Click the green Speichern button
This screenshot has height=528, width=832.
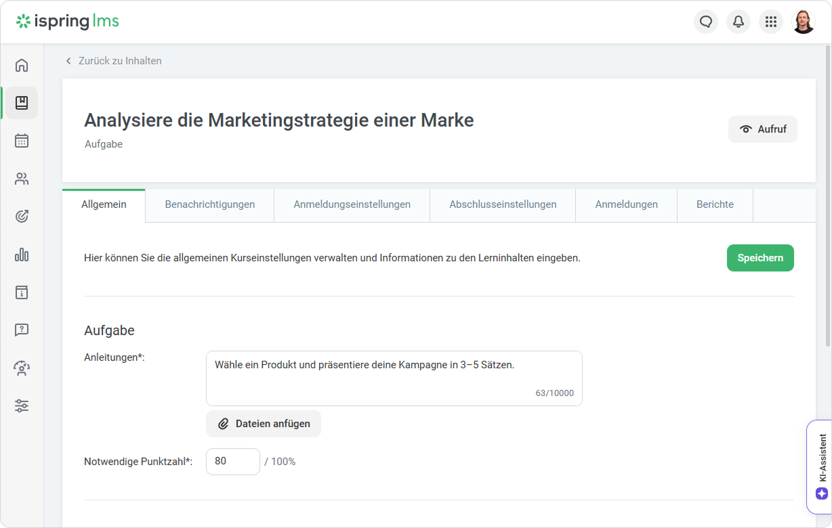760,258
